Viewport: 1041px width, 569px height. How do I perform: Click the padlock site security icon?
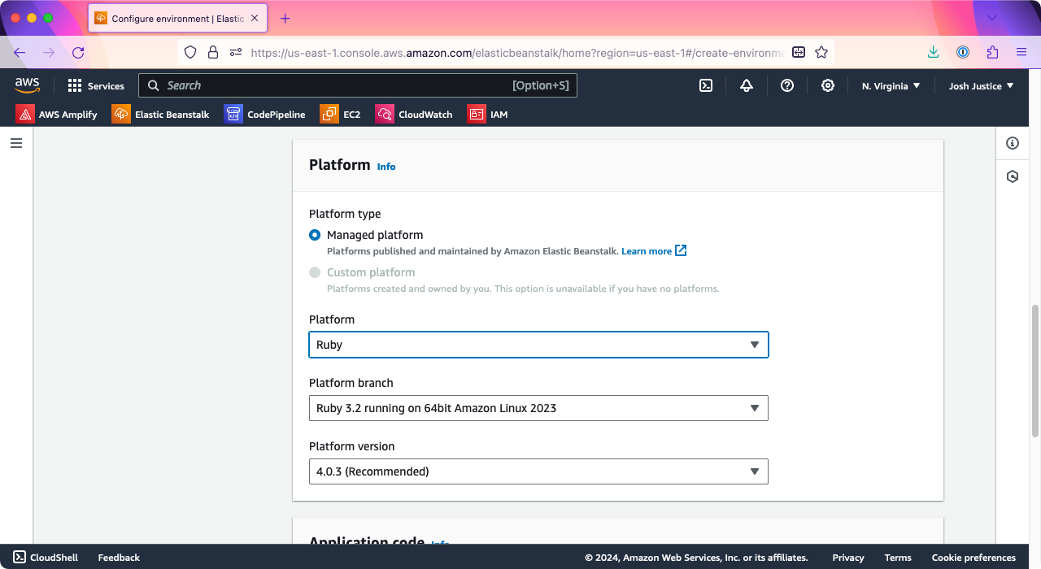(213, 52)
